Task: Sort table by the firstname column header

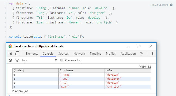Action: coord(81,70)
